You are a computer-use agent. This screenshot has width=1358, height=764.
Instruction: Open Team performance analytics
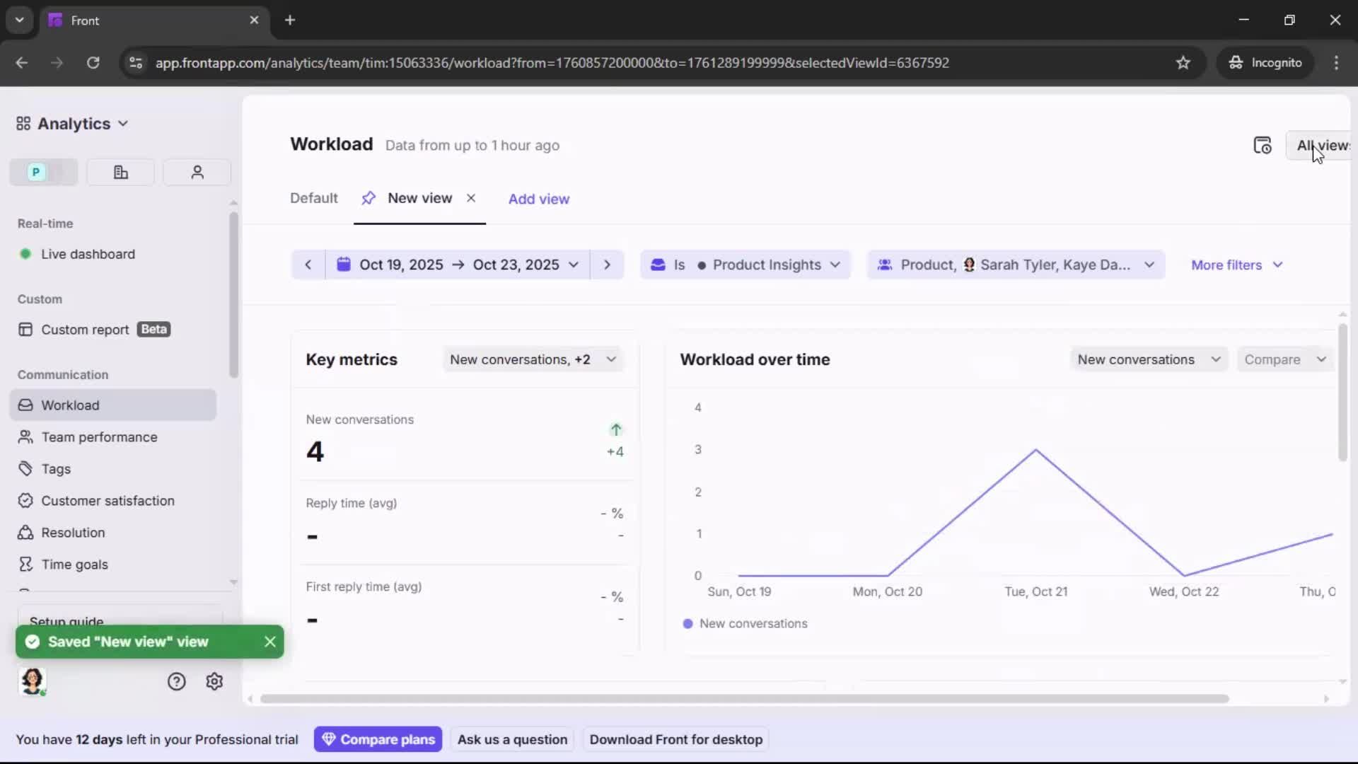coord(100,436)
